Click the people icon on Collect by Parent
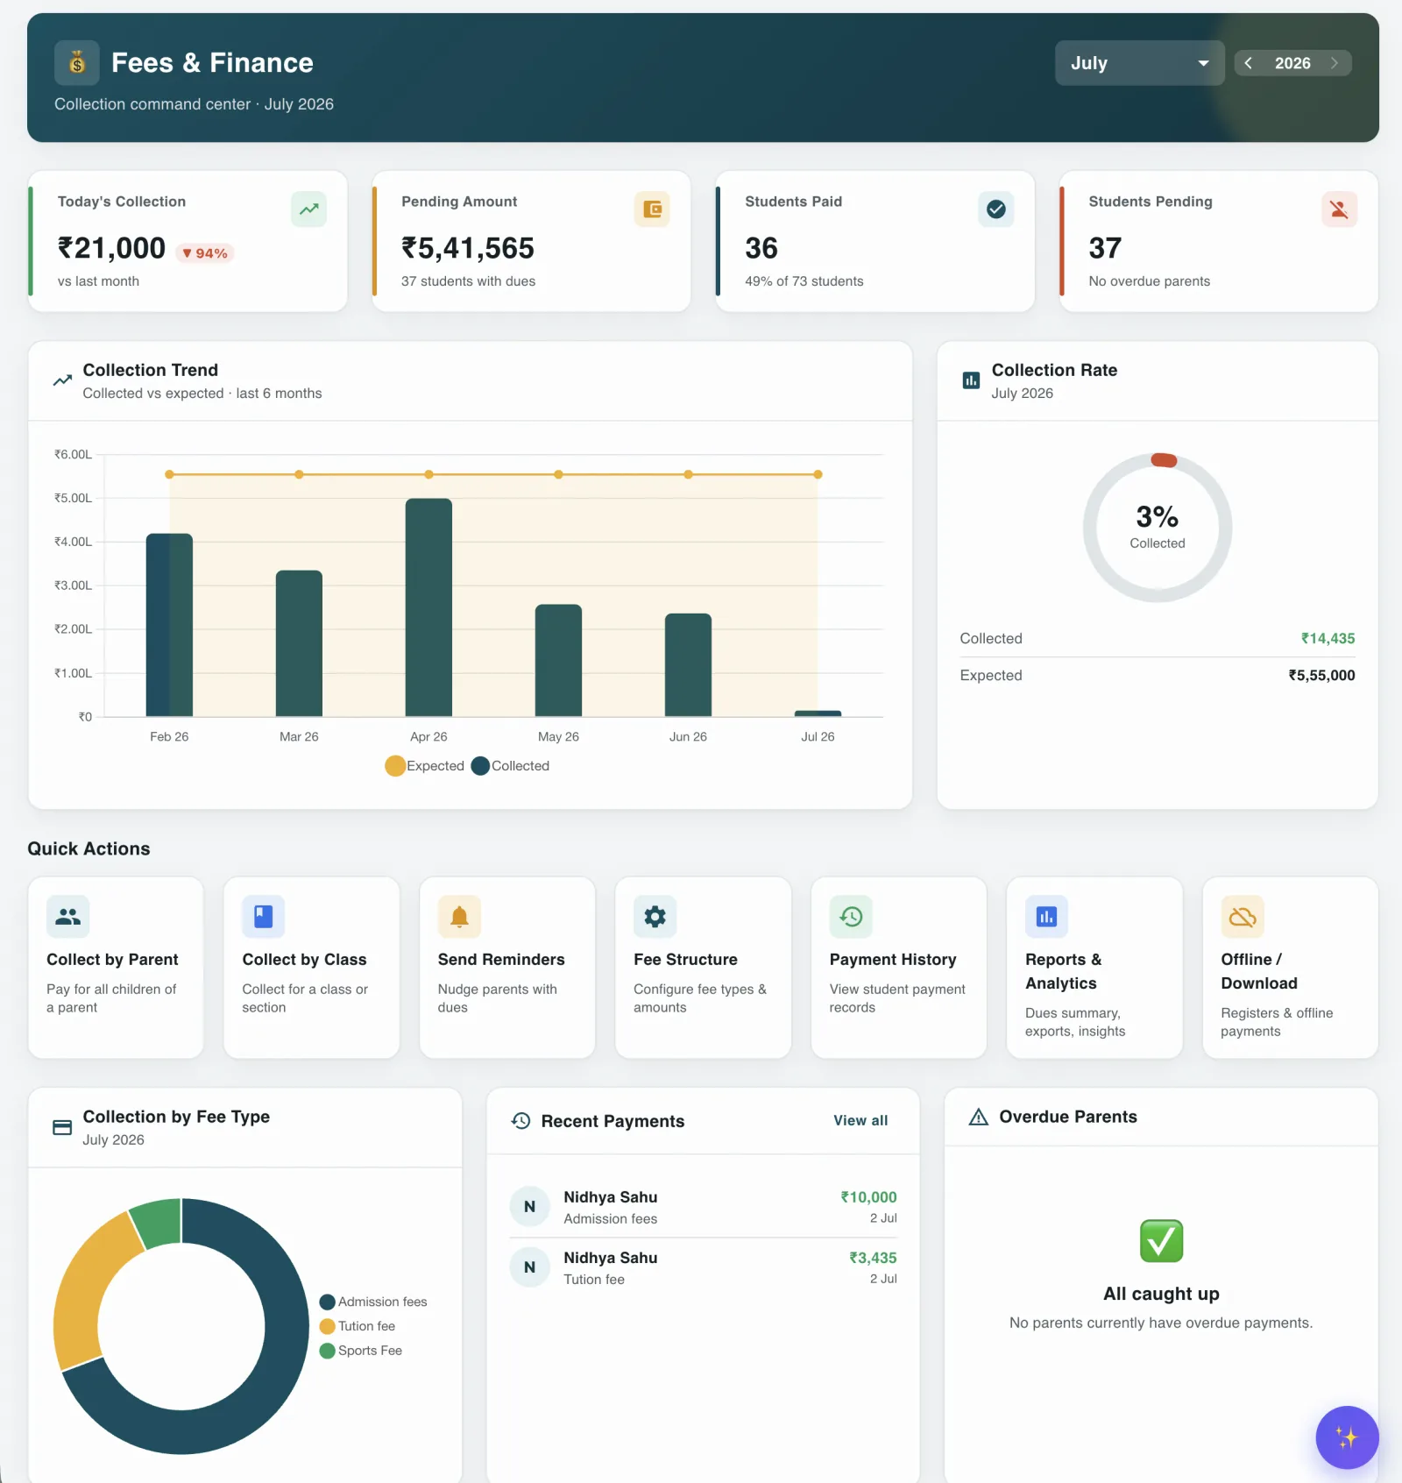Viewport: 1402px width, 1483px height. (67, 917)
